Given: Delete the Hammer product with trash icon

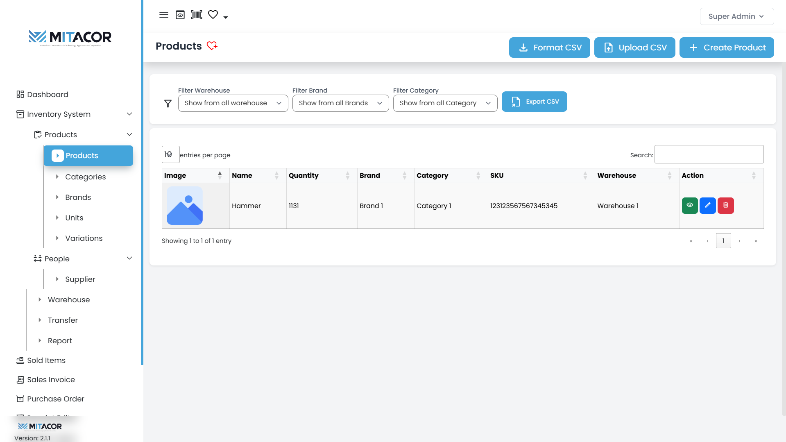Looking at the screenshot, I should (x=725, y=206).
